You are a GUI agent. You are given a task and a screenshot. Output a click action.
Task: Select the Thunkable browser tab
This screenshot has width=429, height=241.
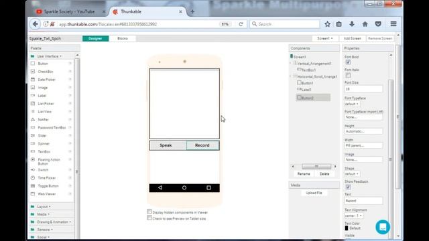pyautogui.click(x=148, y=11)
